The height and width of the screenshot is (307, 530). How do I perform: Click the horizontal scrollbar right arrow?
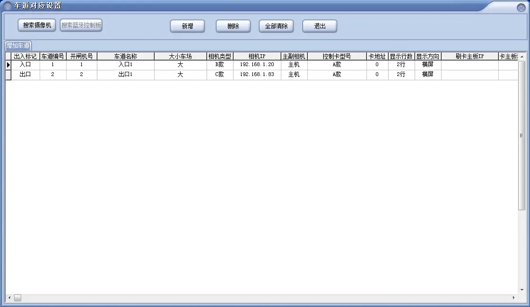[514, 298]
